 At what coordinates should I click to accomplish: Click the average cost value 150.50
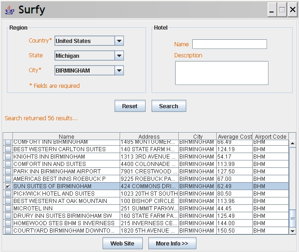pos(235,231)
